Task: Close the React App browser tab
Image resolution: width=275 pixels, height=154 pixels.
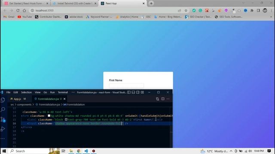Action: (144, 3)
